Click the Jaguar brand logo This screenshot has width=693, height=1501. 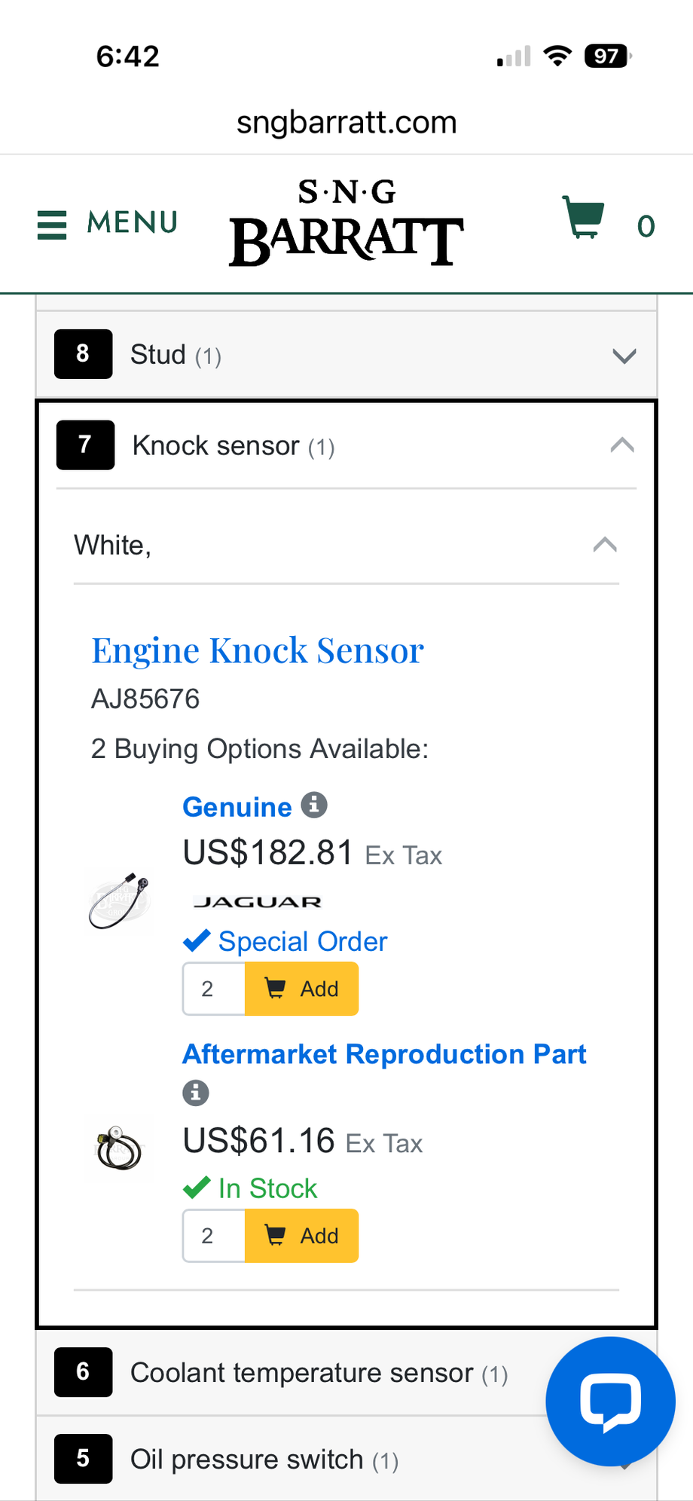(x=258, y=902)
